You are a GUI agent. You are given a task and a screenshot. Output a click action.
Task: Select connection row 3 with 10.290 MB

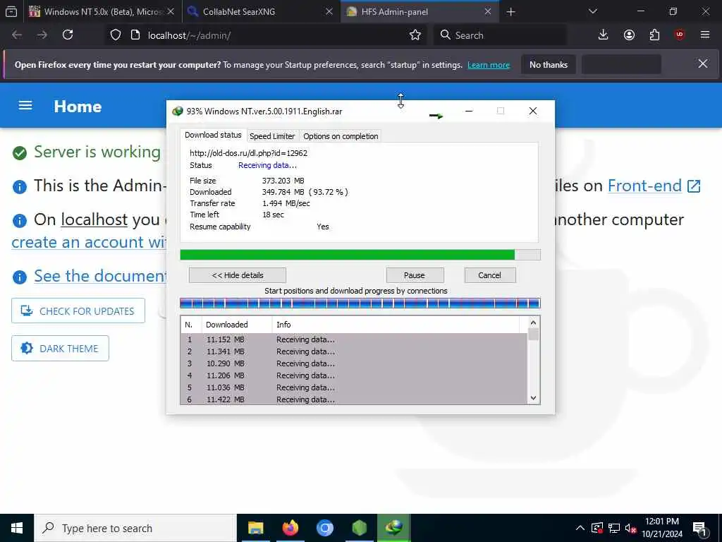pos(354,363)
